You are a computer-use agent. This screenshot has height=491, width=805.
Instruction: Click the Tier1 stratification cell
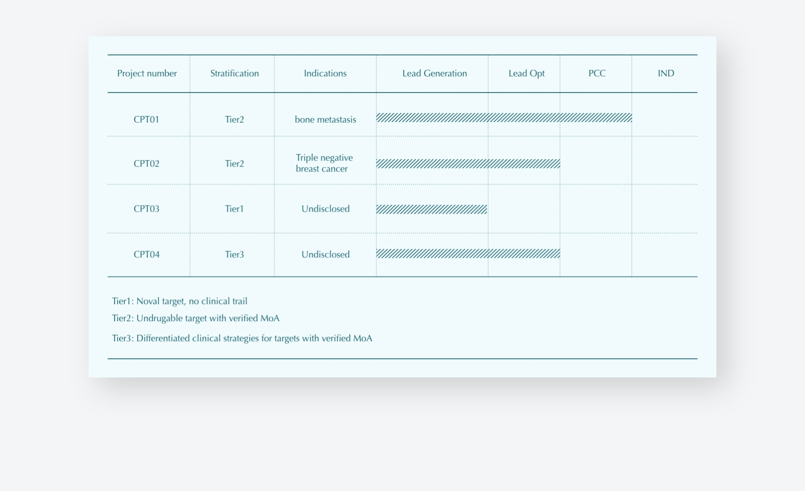tap(234, 209)
